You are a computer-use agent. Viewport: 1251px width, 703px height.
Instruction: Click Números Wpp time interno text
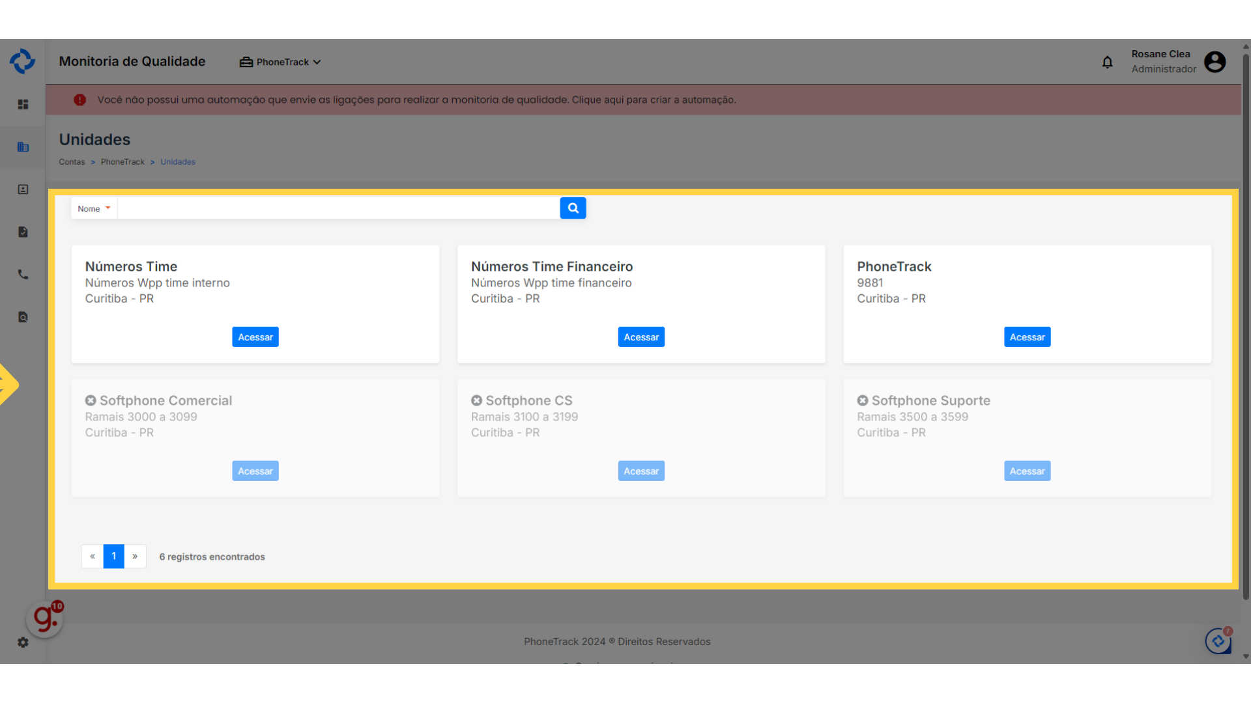tap(157, 283)
